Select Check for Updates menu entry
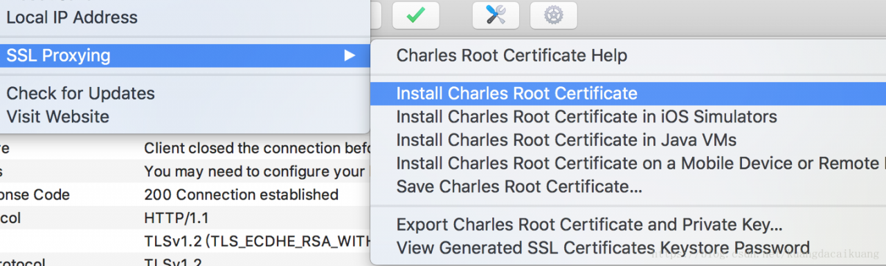The width and height of the screenshot is (886, 266). (80, 93)
